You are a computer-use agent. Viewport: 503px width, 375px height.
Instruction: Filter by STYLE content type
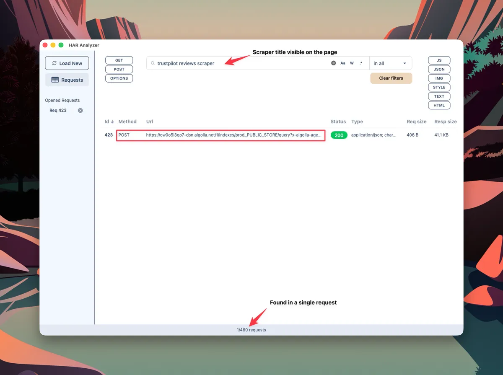tap(439, 87)
